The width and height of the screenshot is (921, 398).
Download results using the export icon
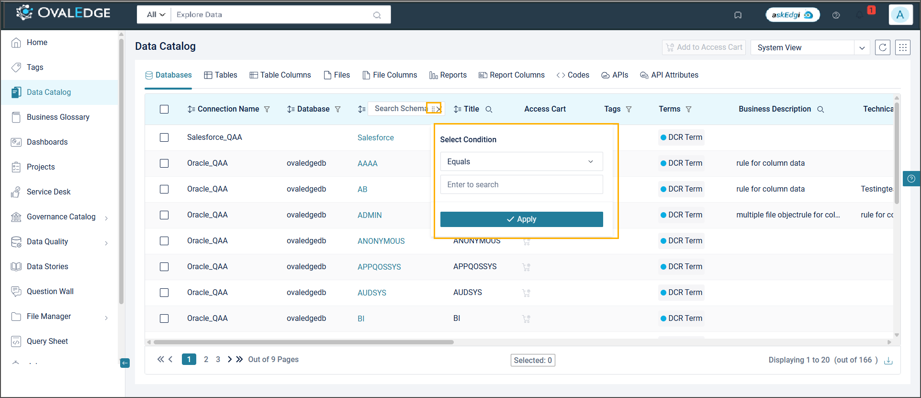[x=888, y=361]
